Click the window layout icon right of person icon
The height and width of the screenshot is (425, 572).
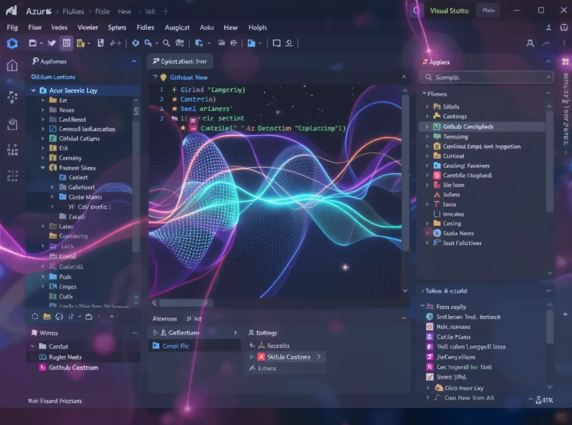point(564,28)
